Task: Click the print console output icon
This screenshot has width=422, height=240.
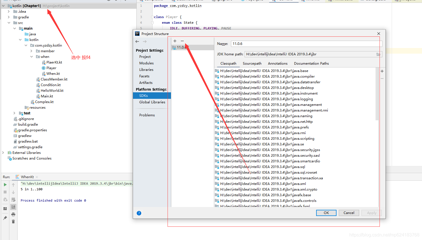Action: [x=13, y=214]
